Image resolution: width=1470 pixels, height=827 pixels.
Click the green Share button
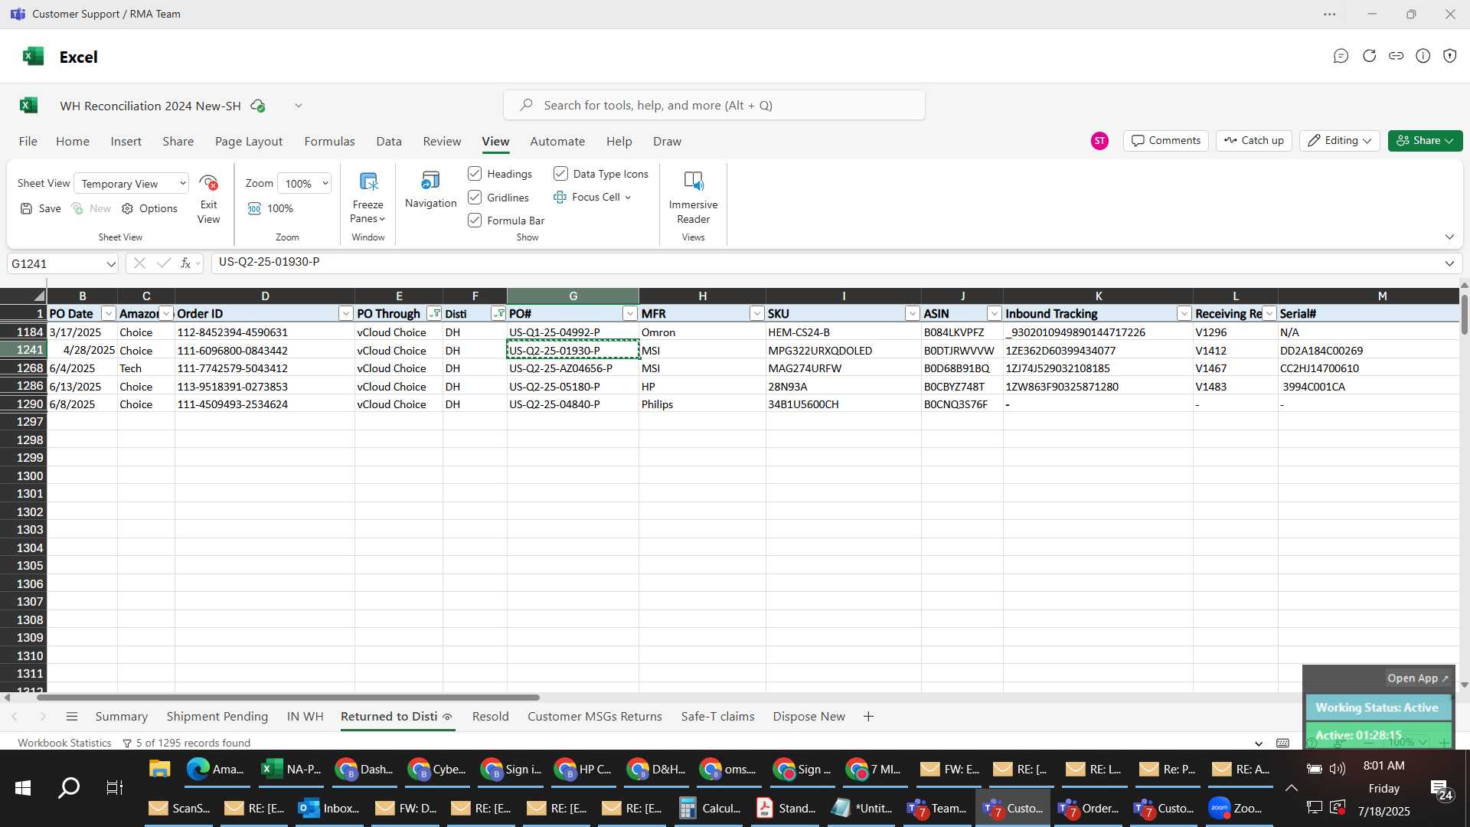click(x=1426, y=141)
